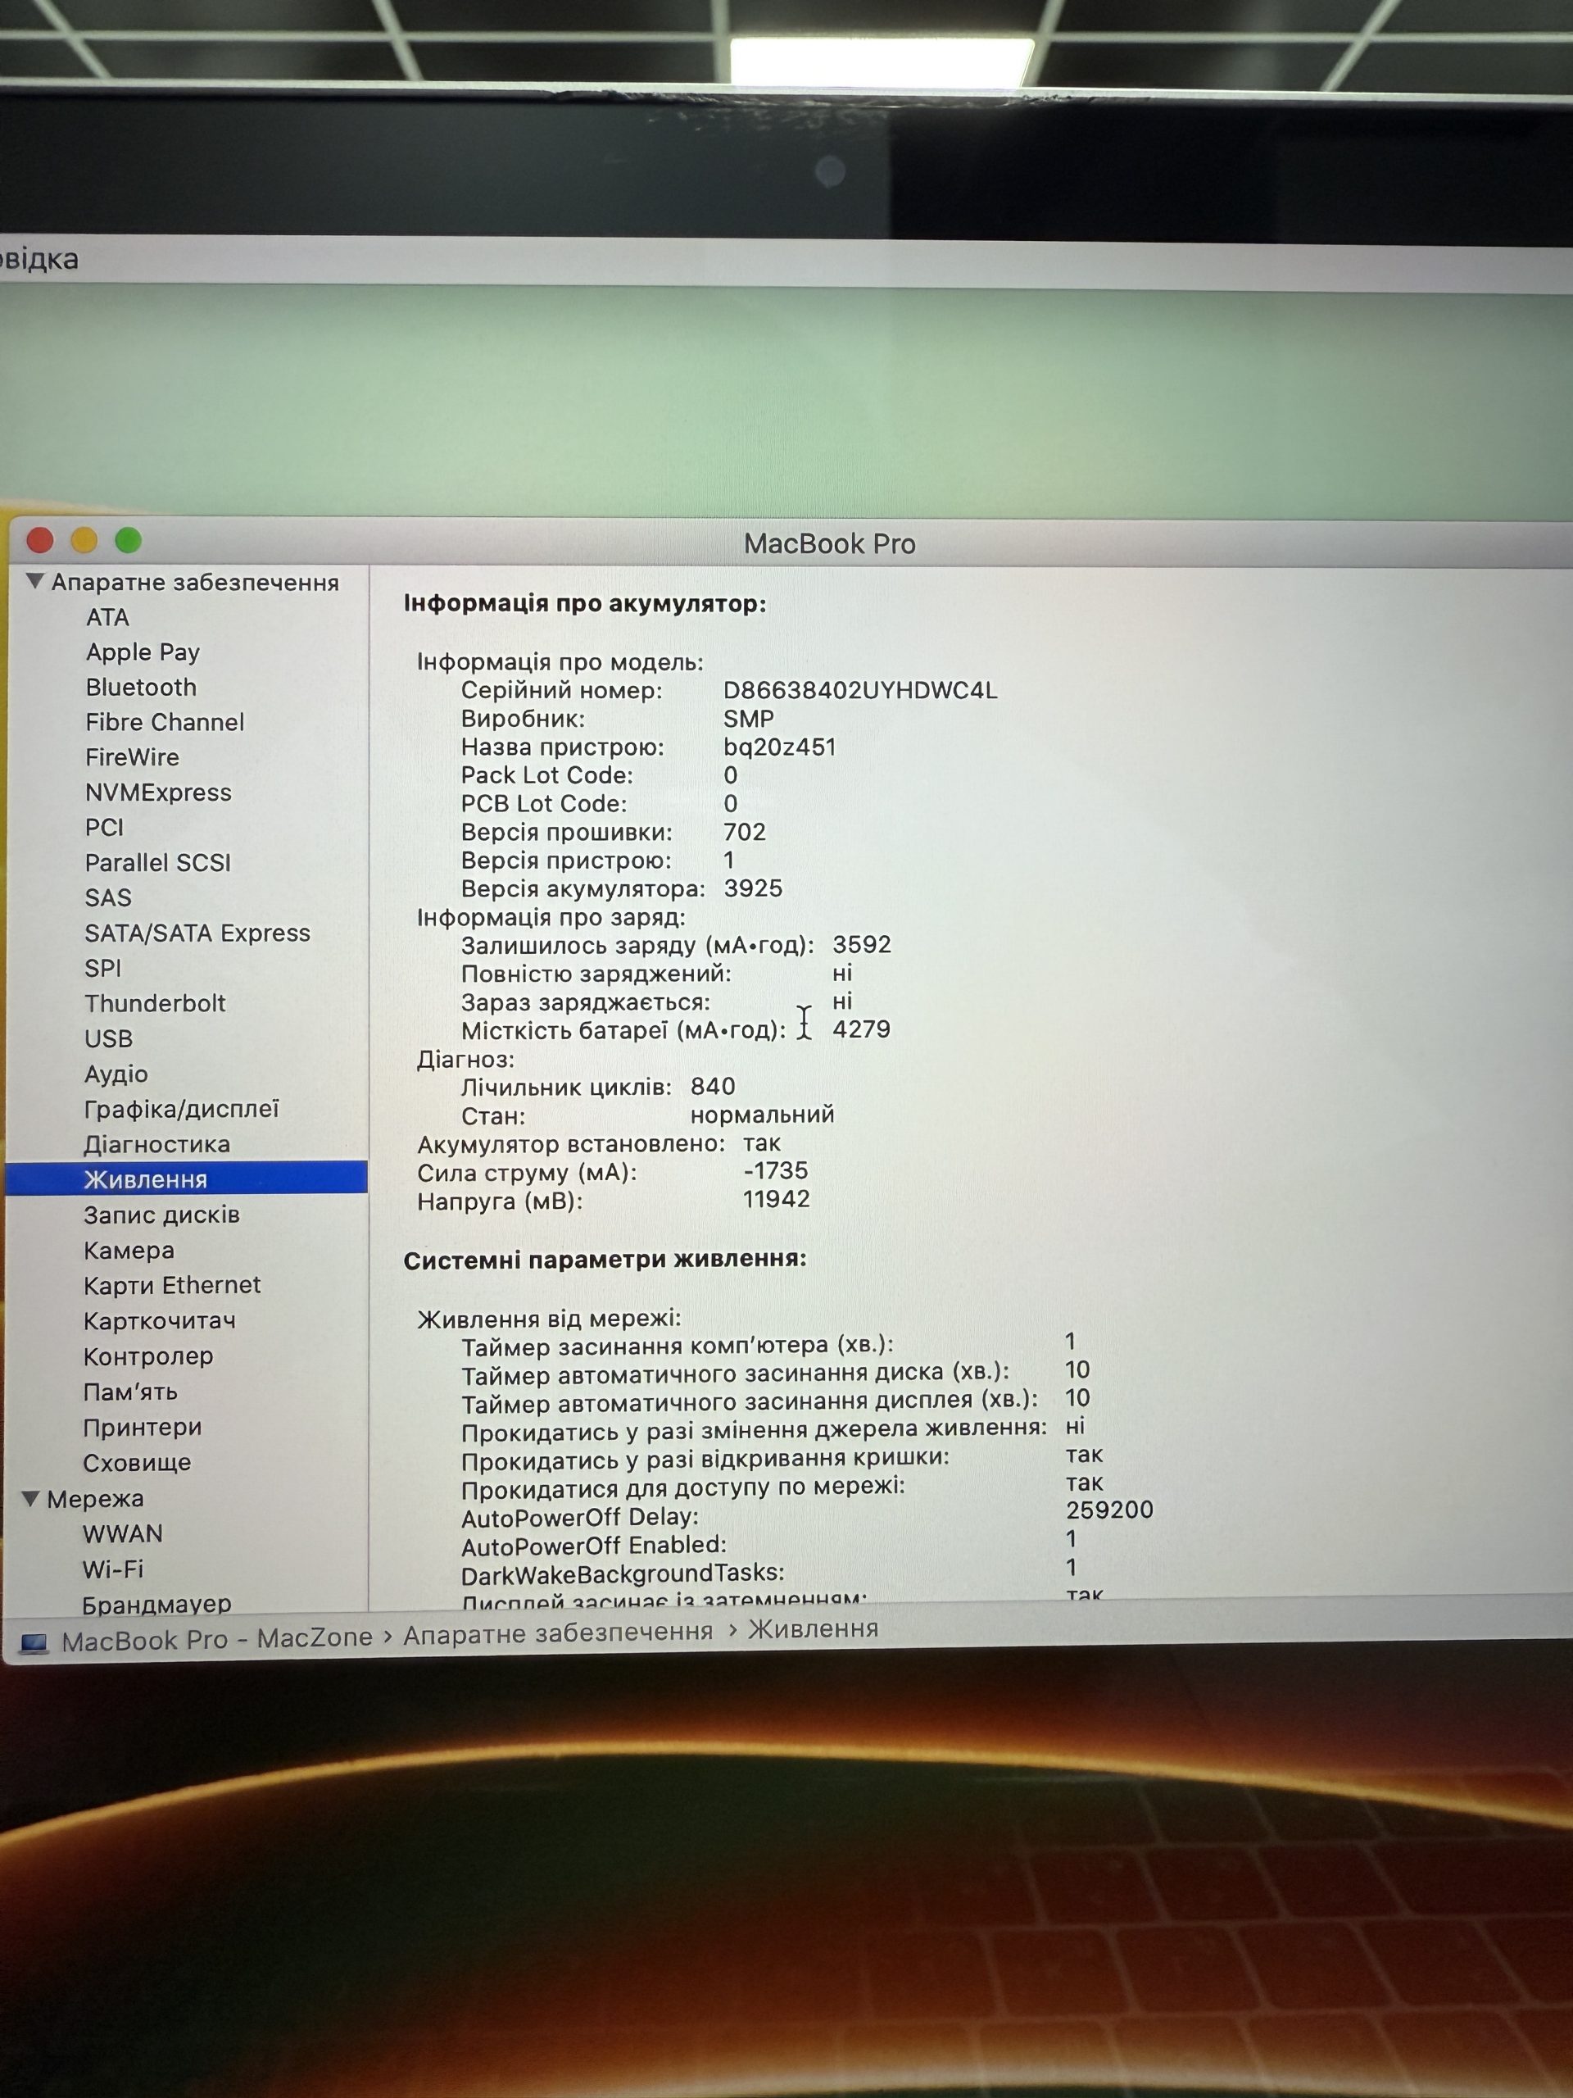Click voltage value 11942
1573x2098 pixels.
[x=776, y=1200]
